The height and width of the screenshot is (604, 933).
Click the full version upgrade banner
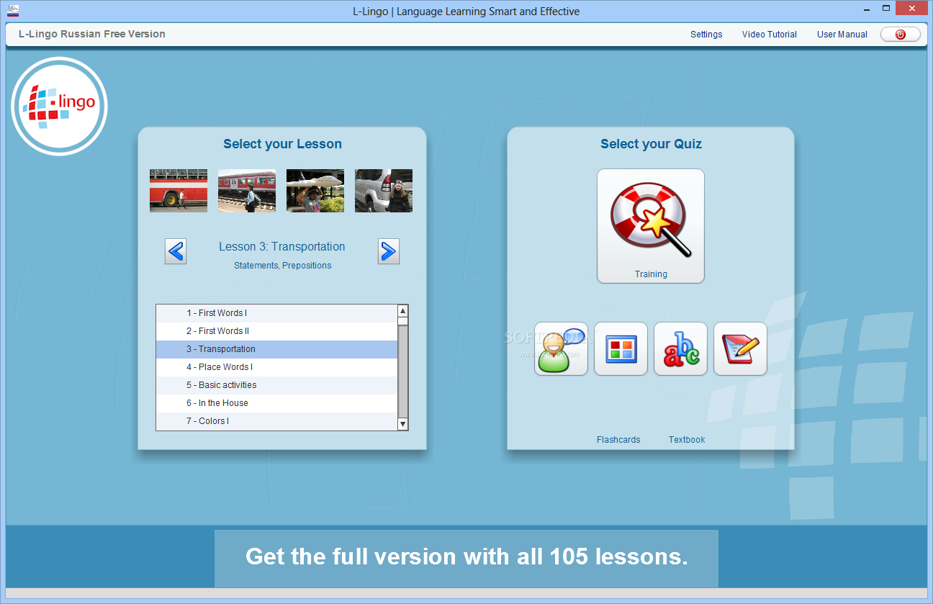[x=466, y=558]
